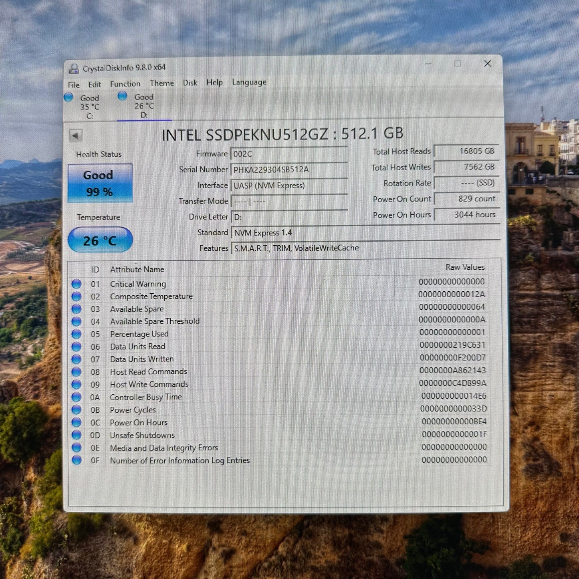
Task: Select the D: disk tab showing 26 °C
Action: (144, 106)
